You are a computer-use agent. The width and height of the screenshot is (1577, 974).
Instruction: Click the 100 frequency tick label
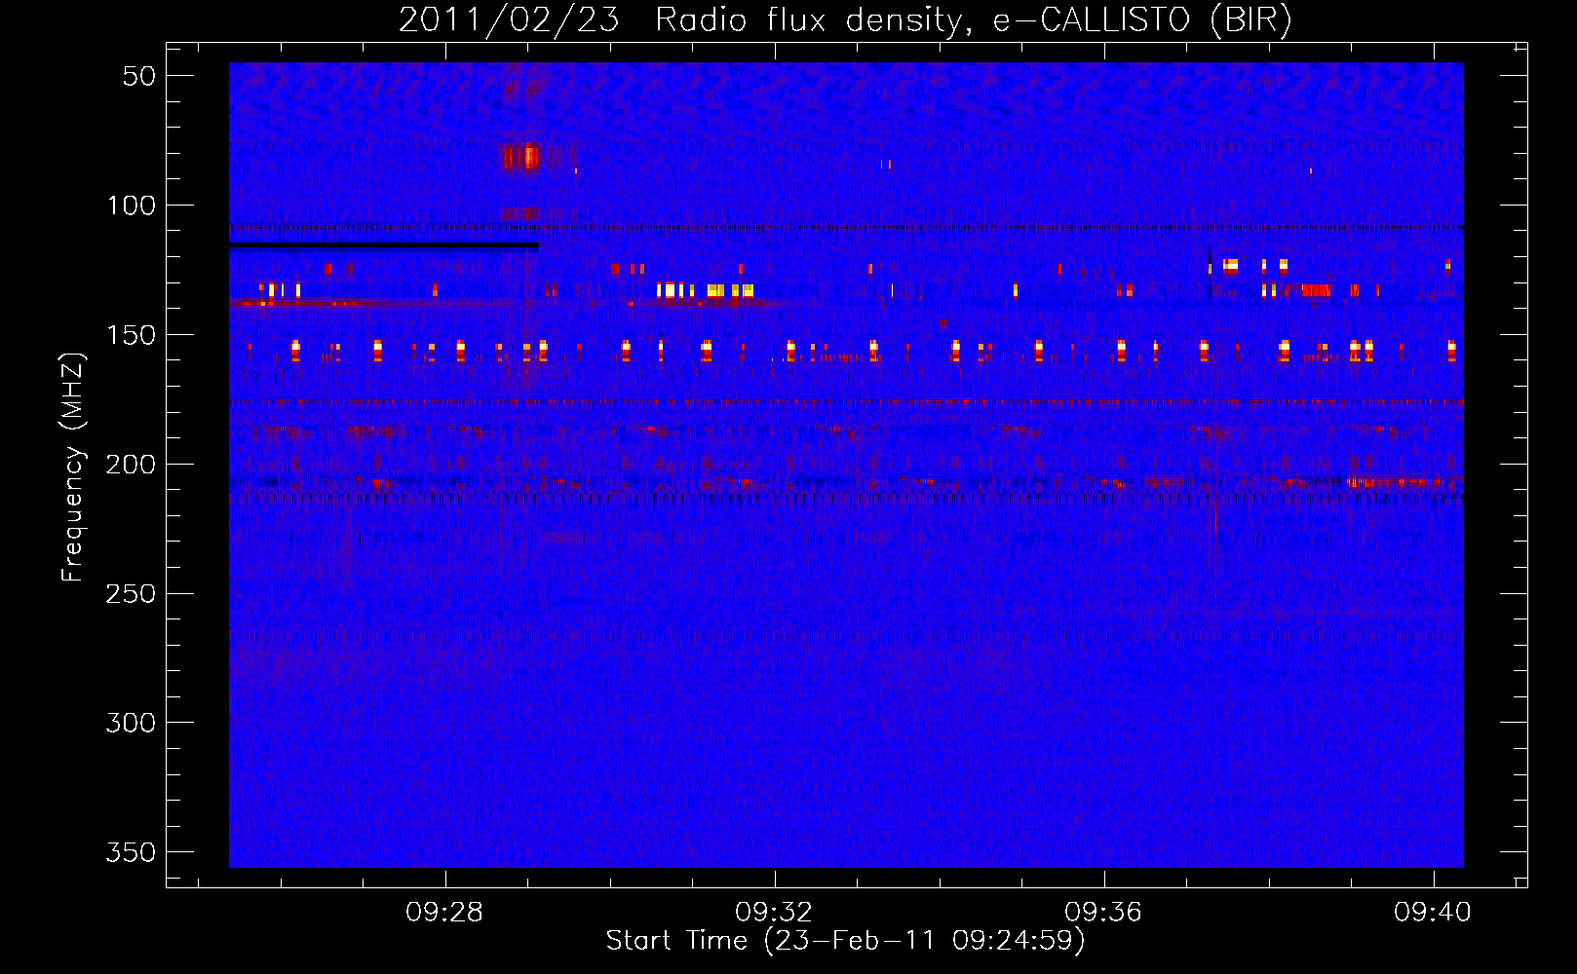131,206
